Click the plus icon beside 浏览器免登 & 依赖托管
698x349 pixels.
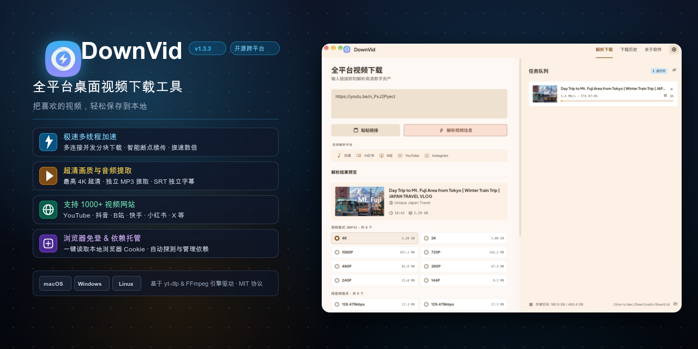tap(49, 243)
